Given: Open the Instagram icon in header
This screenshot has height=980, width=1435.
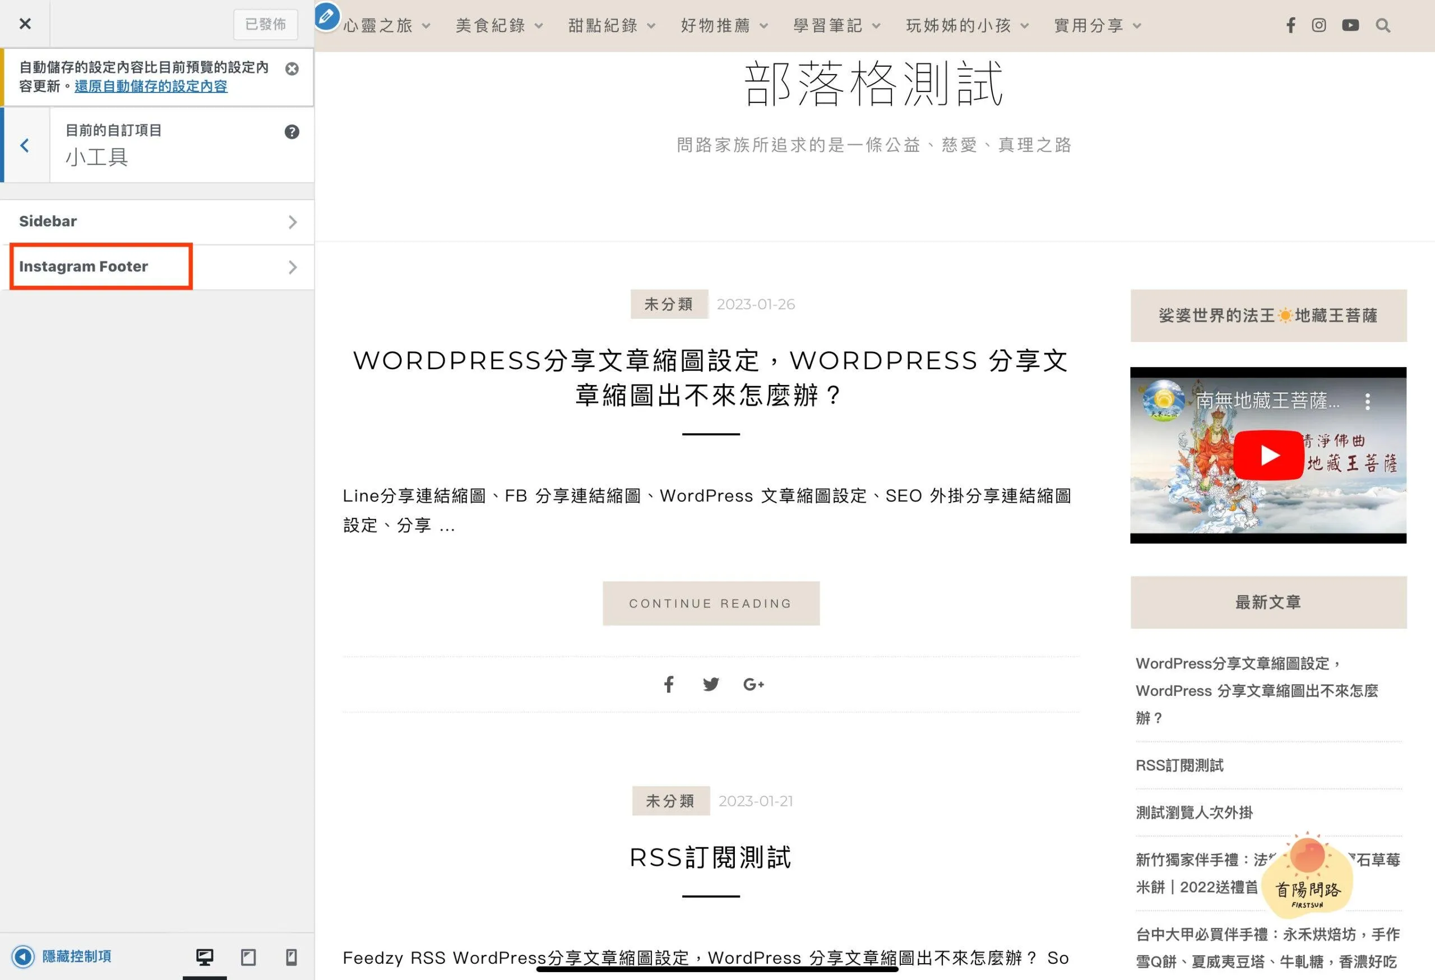Looking at the screenshot, I should (x=1319, y=25).
